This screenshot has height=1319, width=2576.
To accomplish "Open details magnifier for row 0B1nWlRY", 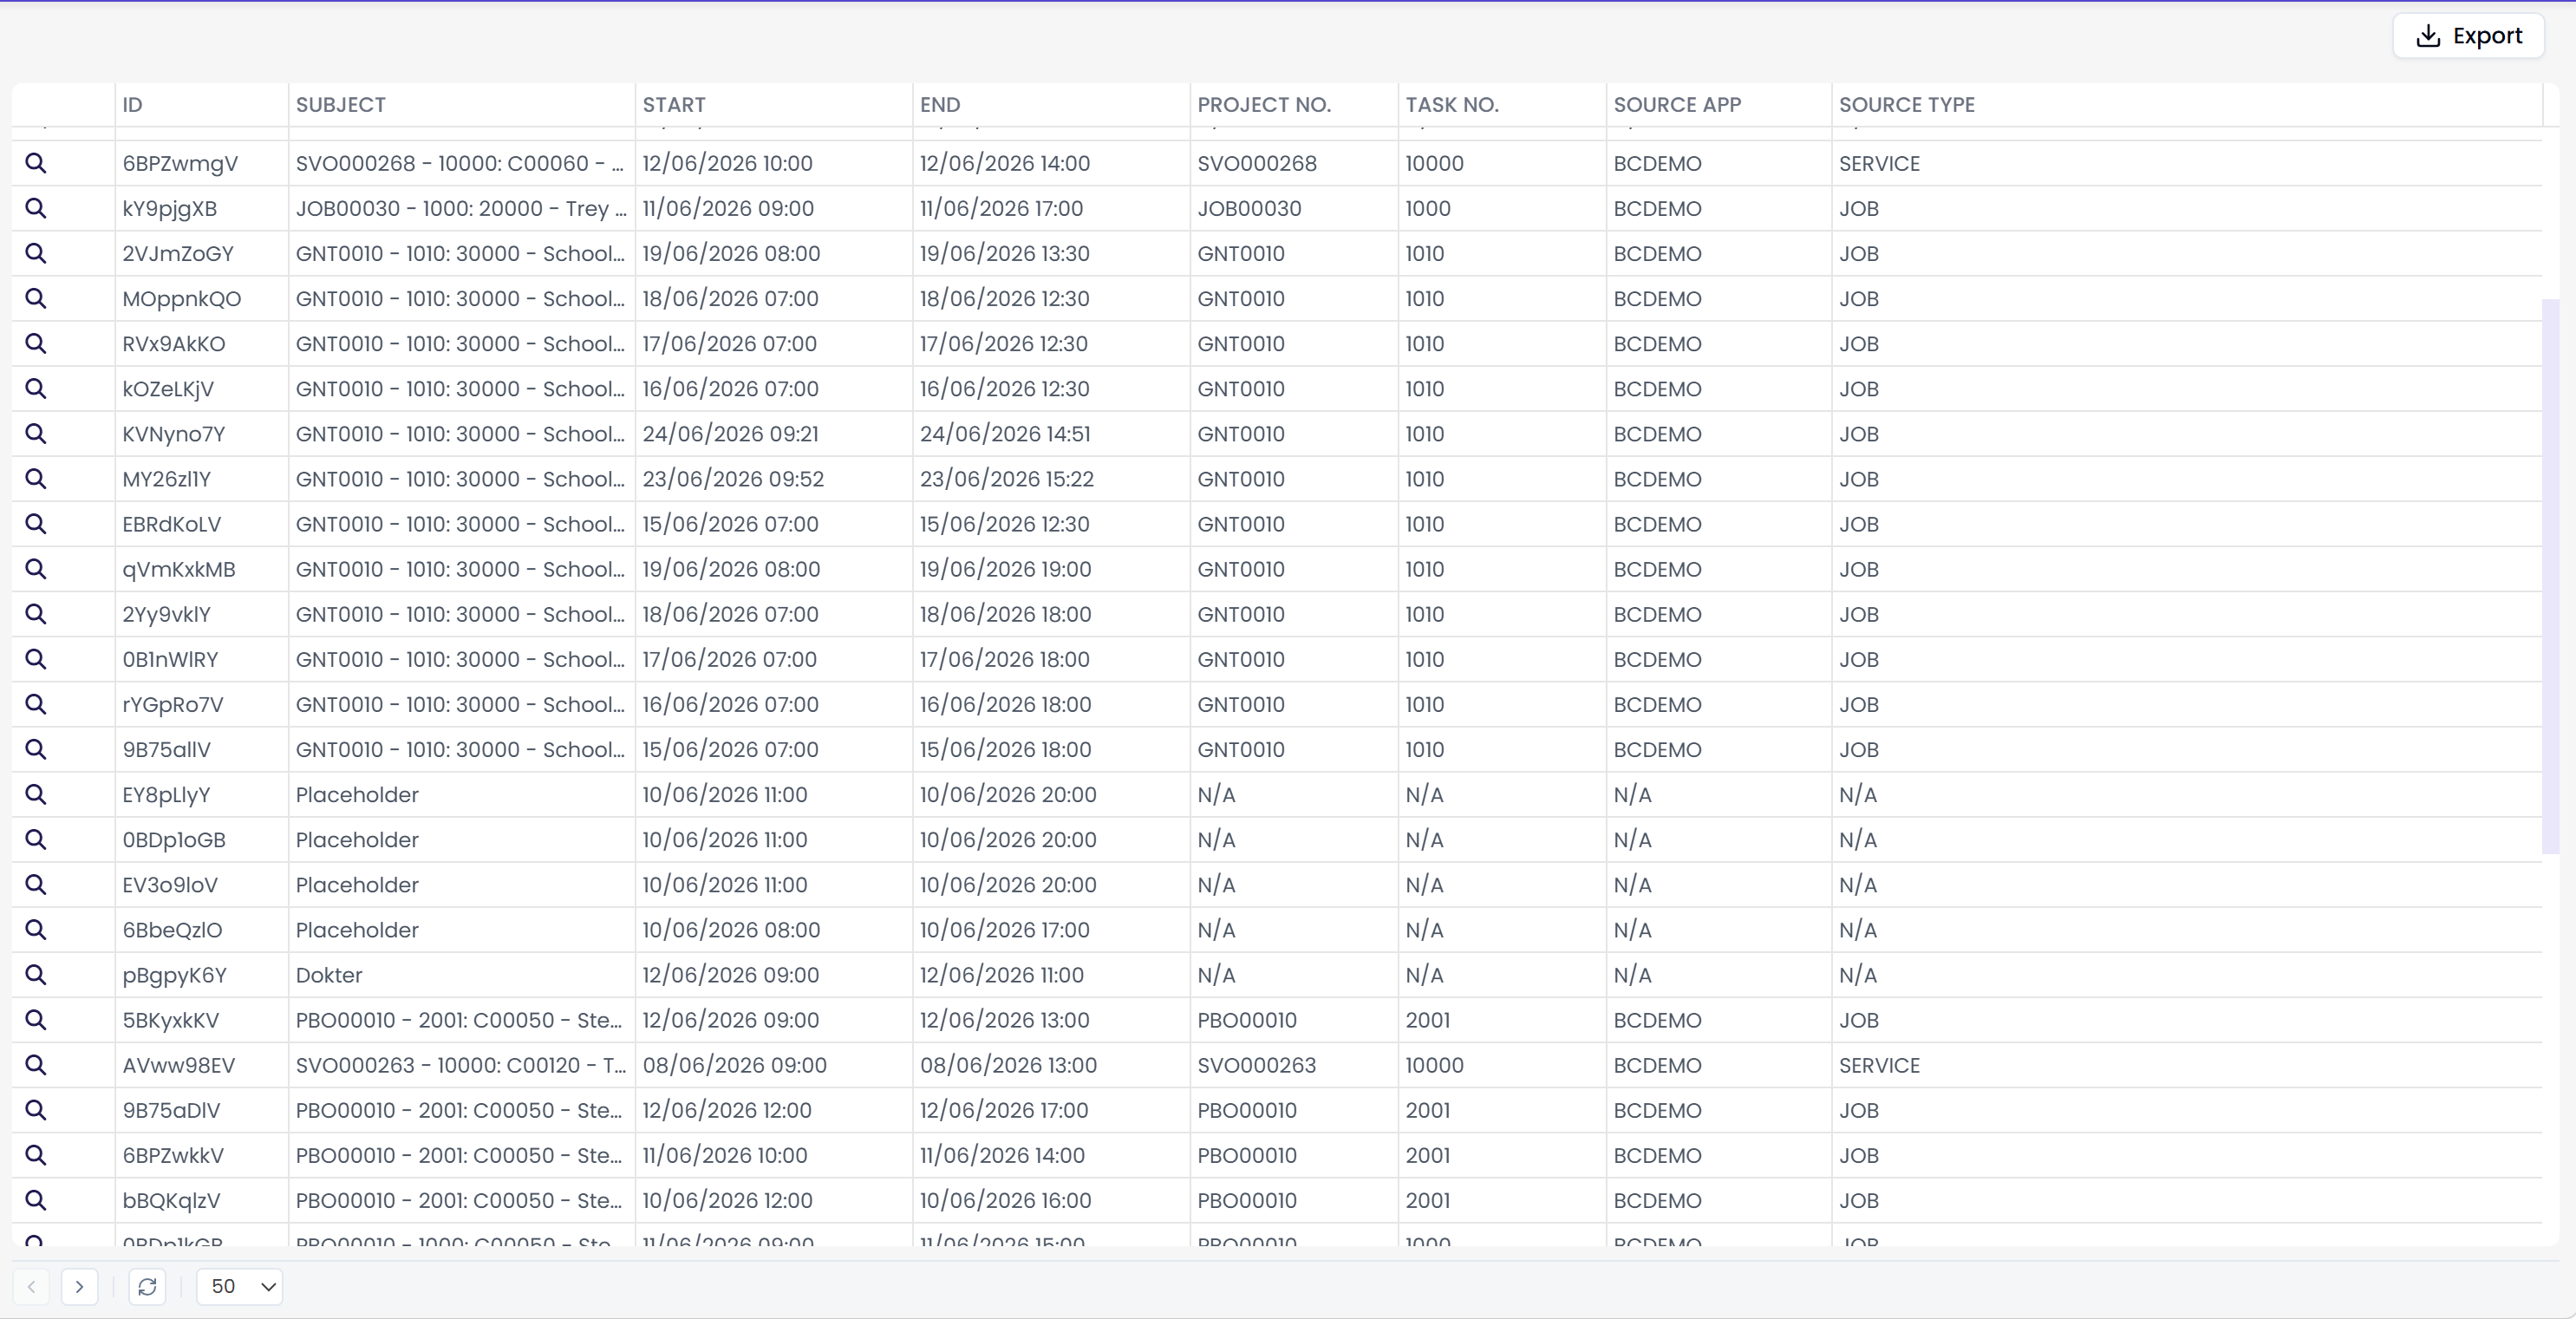I will (35, 658).
